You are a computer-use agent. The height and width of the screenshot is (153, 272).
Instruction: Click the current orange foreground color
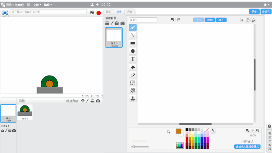178,131
